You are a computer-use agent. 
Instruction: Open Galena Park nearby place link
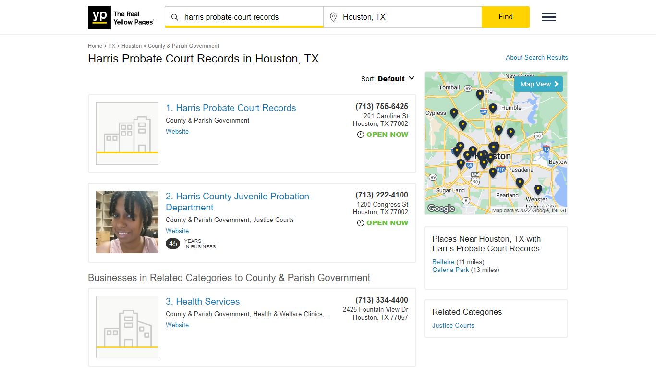pyautogui.click(x=450, y=270)
